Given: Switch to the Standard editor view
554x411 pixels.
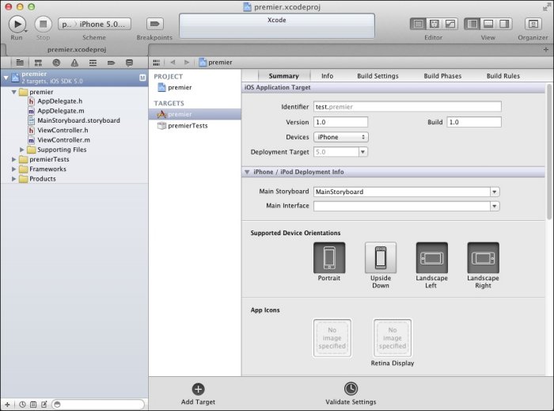Looking at the screenshot, I should 419,24.
